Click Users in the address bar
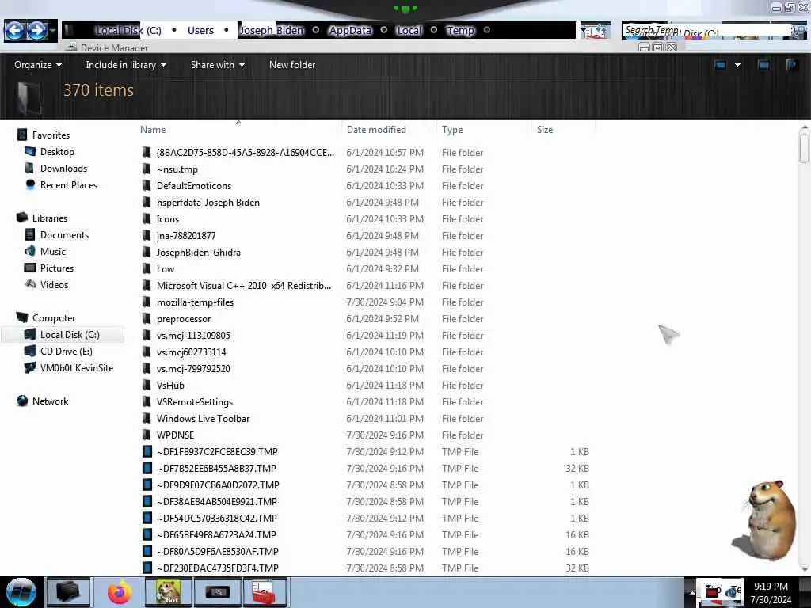Screen dimensions: 811x608 200,31
